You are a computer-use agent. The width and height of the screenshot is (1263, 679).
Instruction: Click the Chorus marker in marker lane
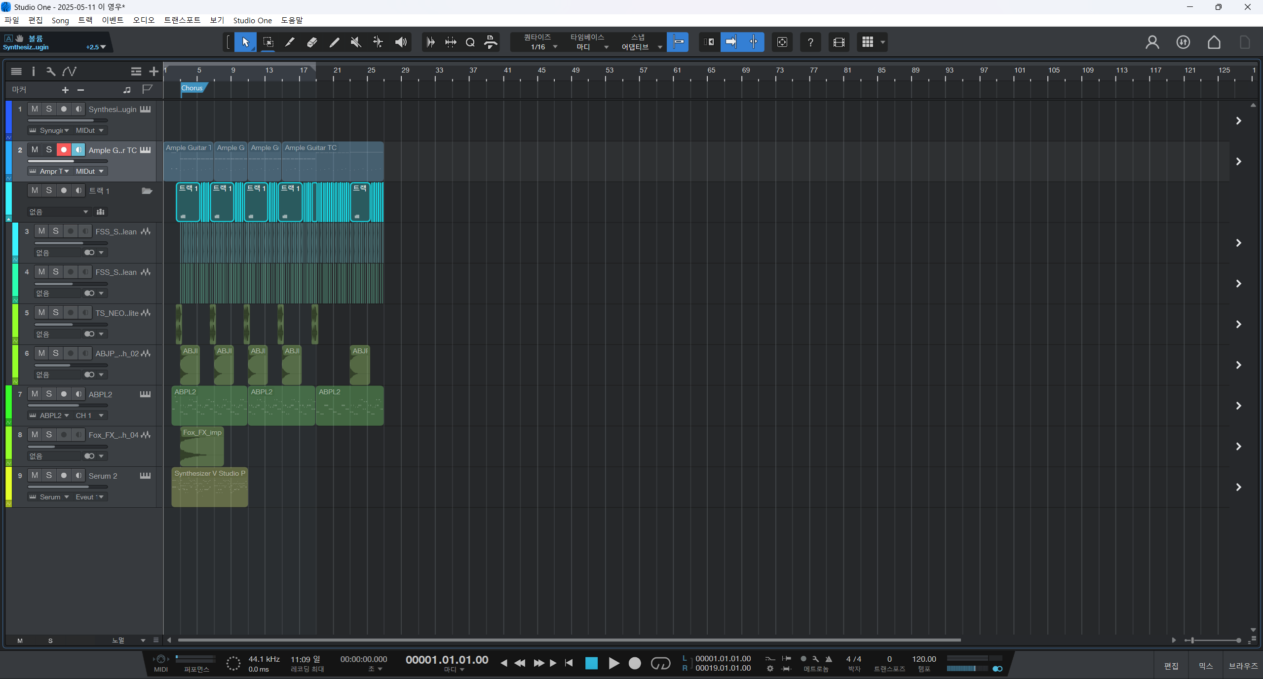tap(193, 88)
